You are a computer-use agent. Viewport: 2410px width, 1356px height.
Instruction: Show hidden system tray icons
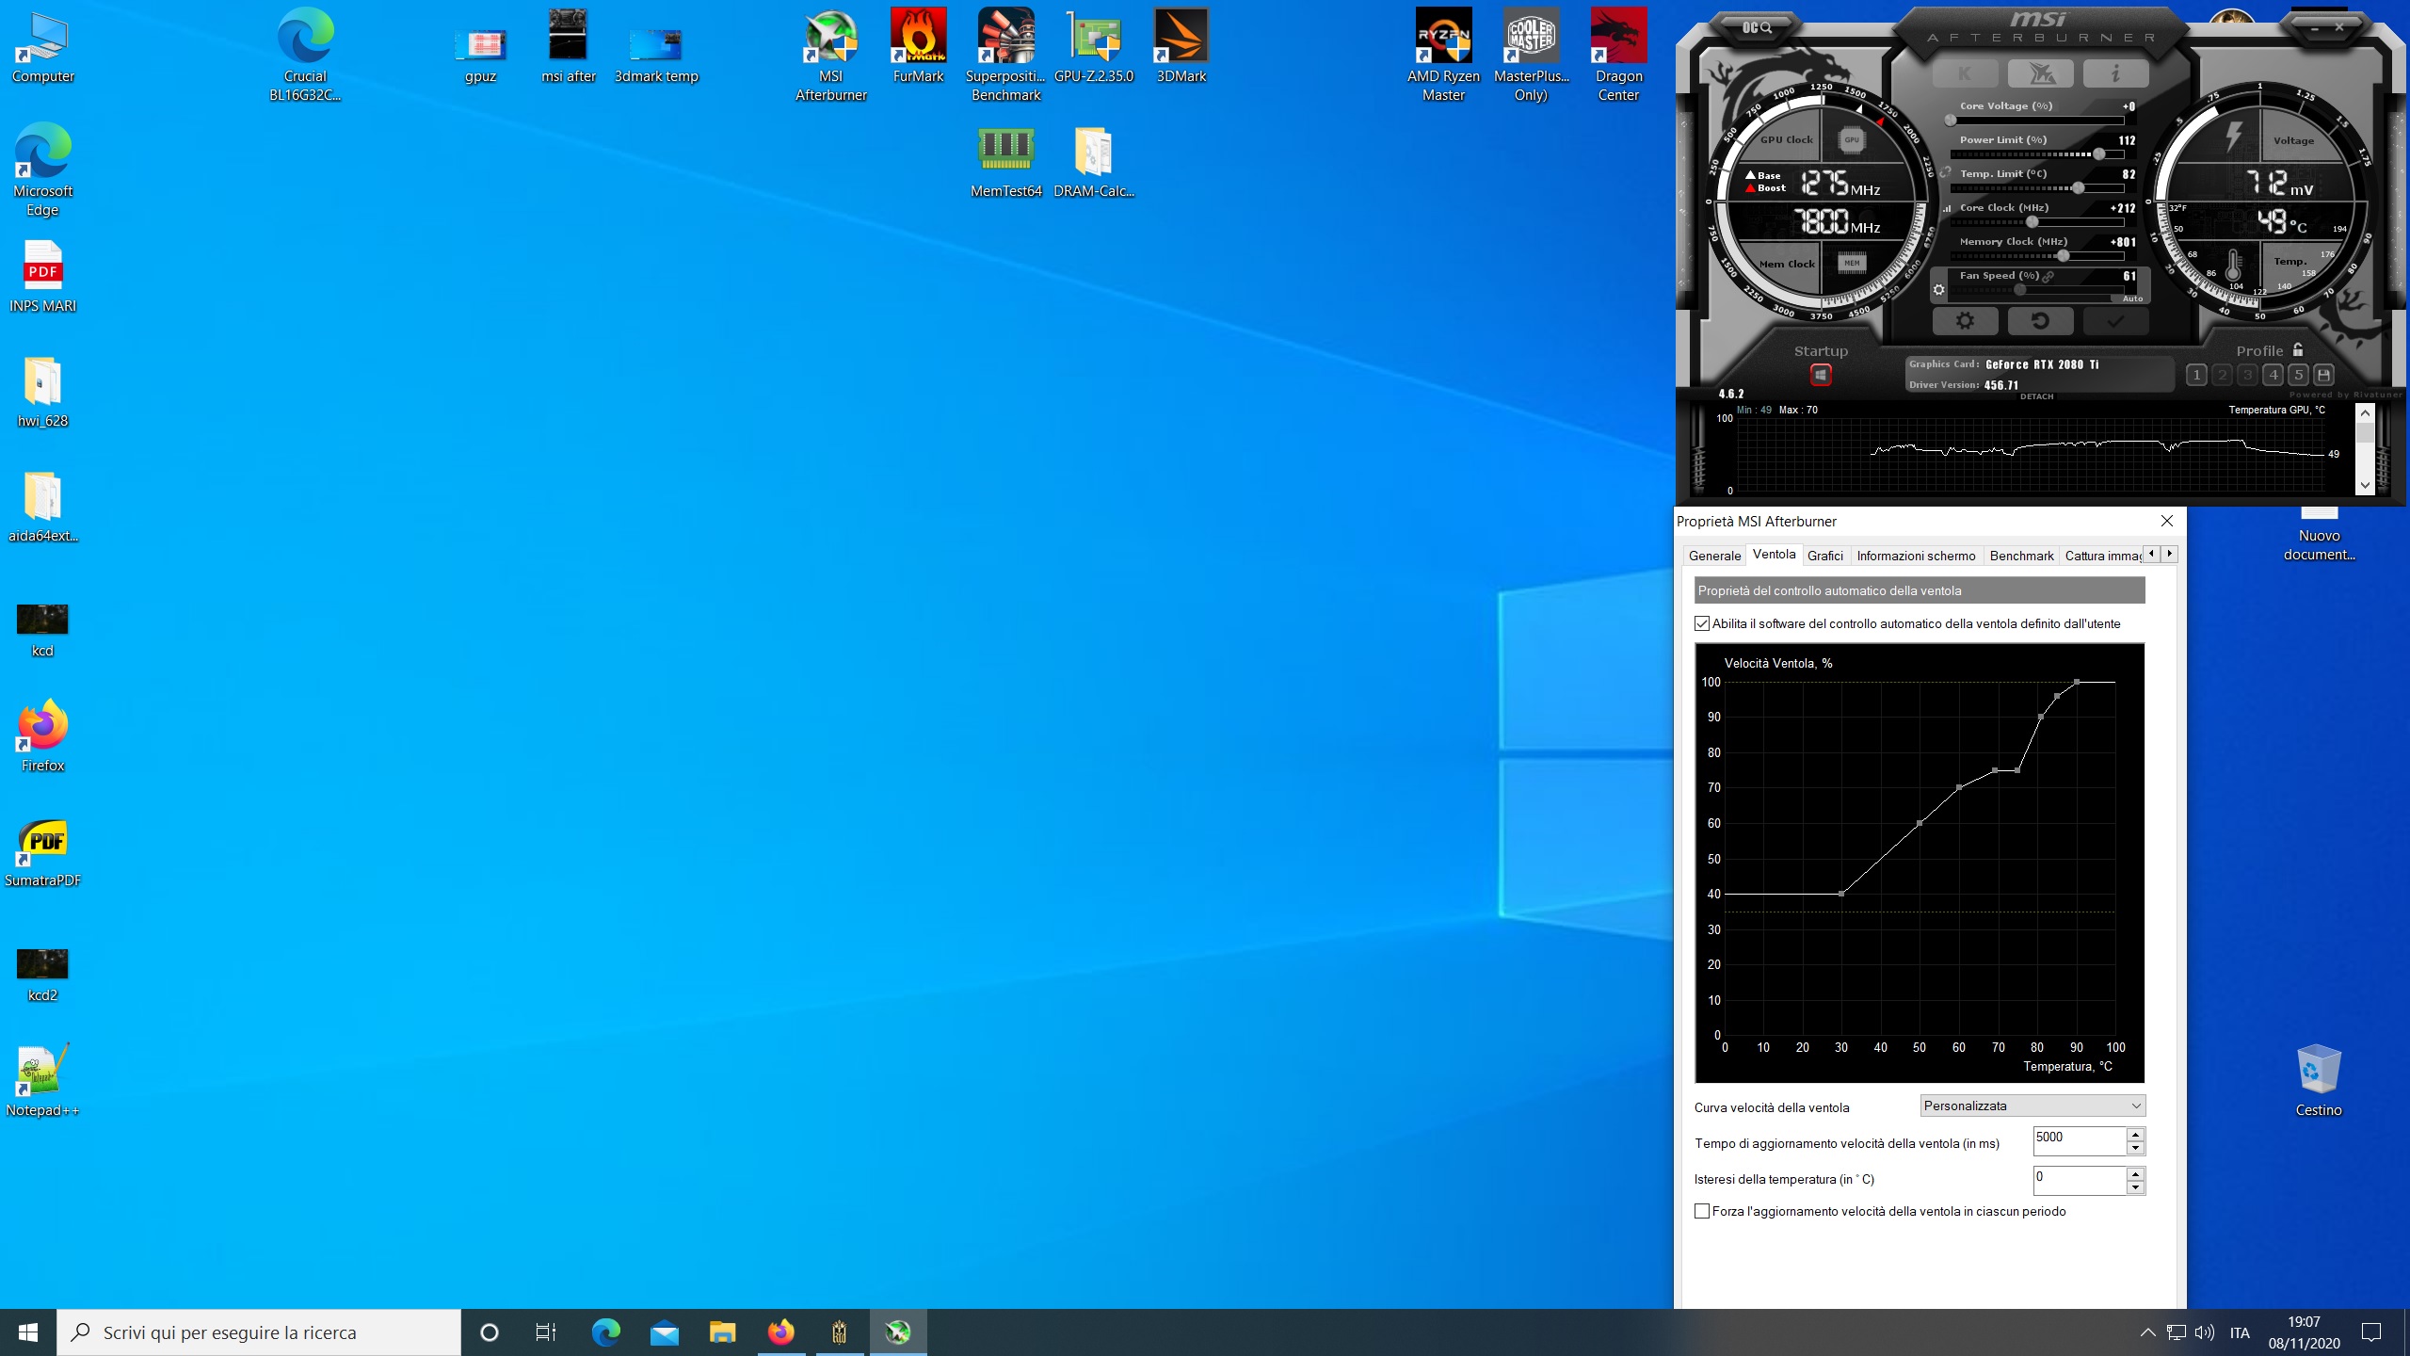point(2147,1332)
